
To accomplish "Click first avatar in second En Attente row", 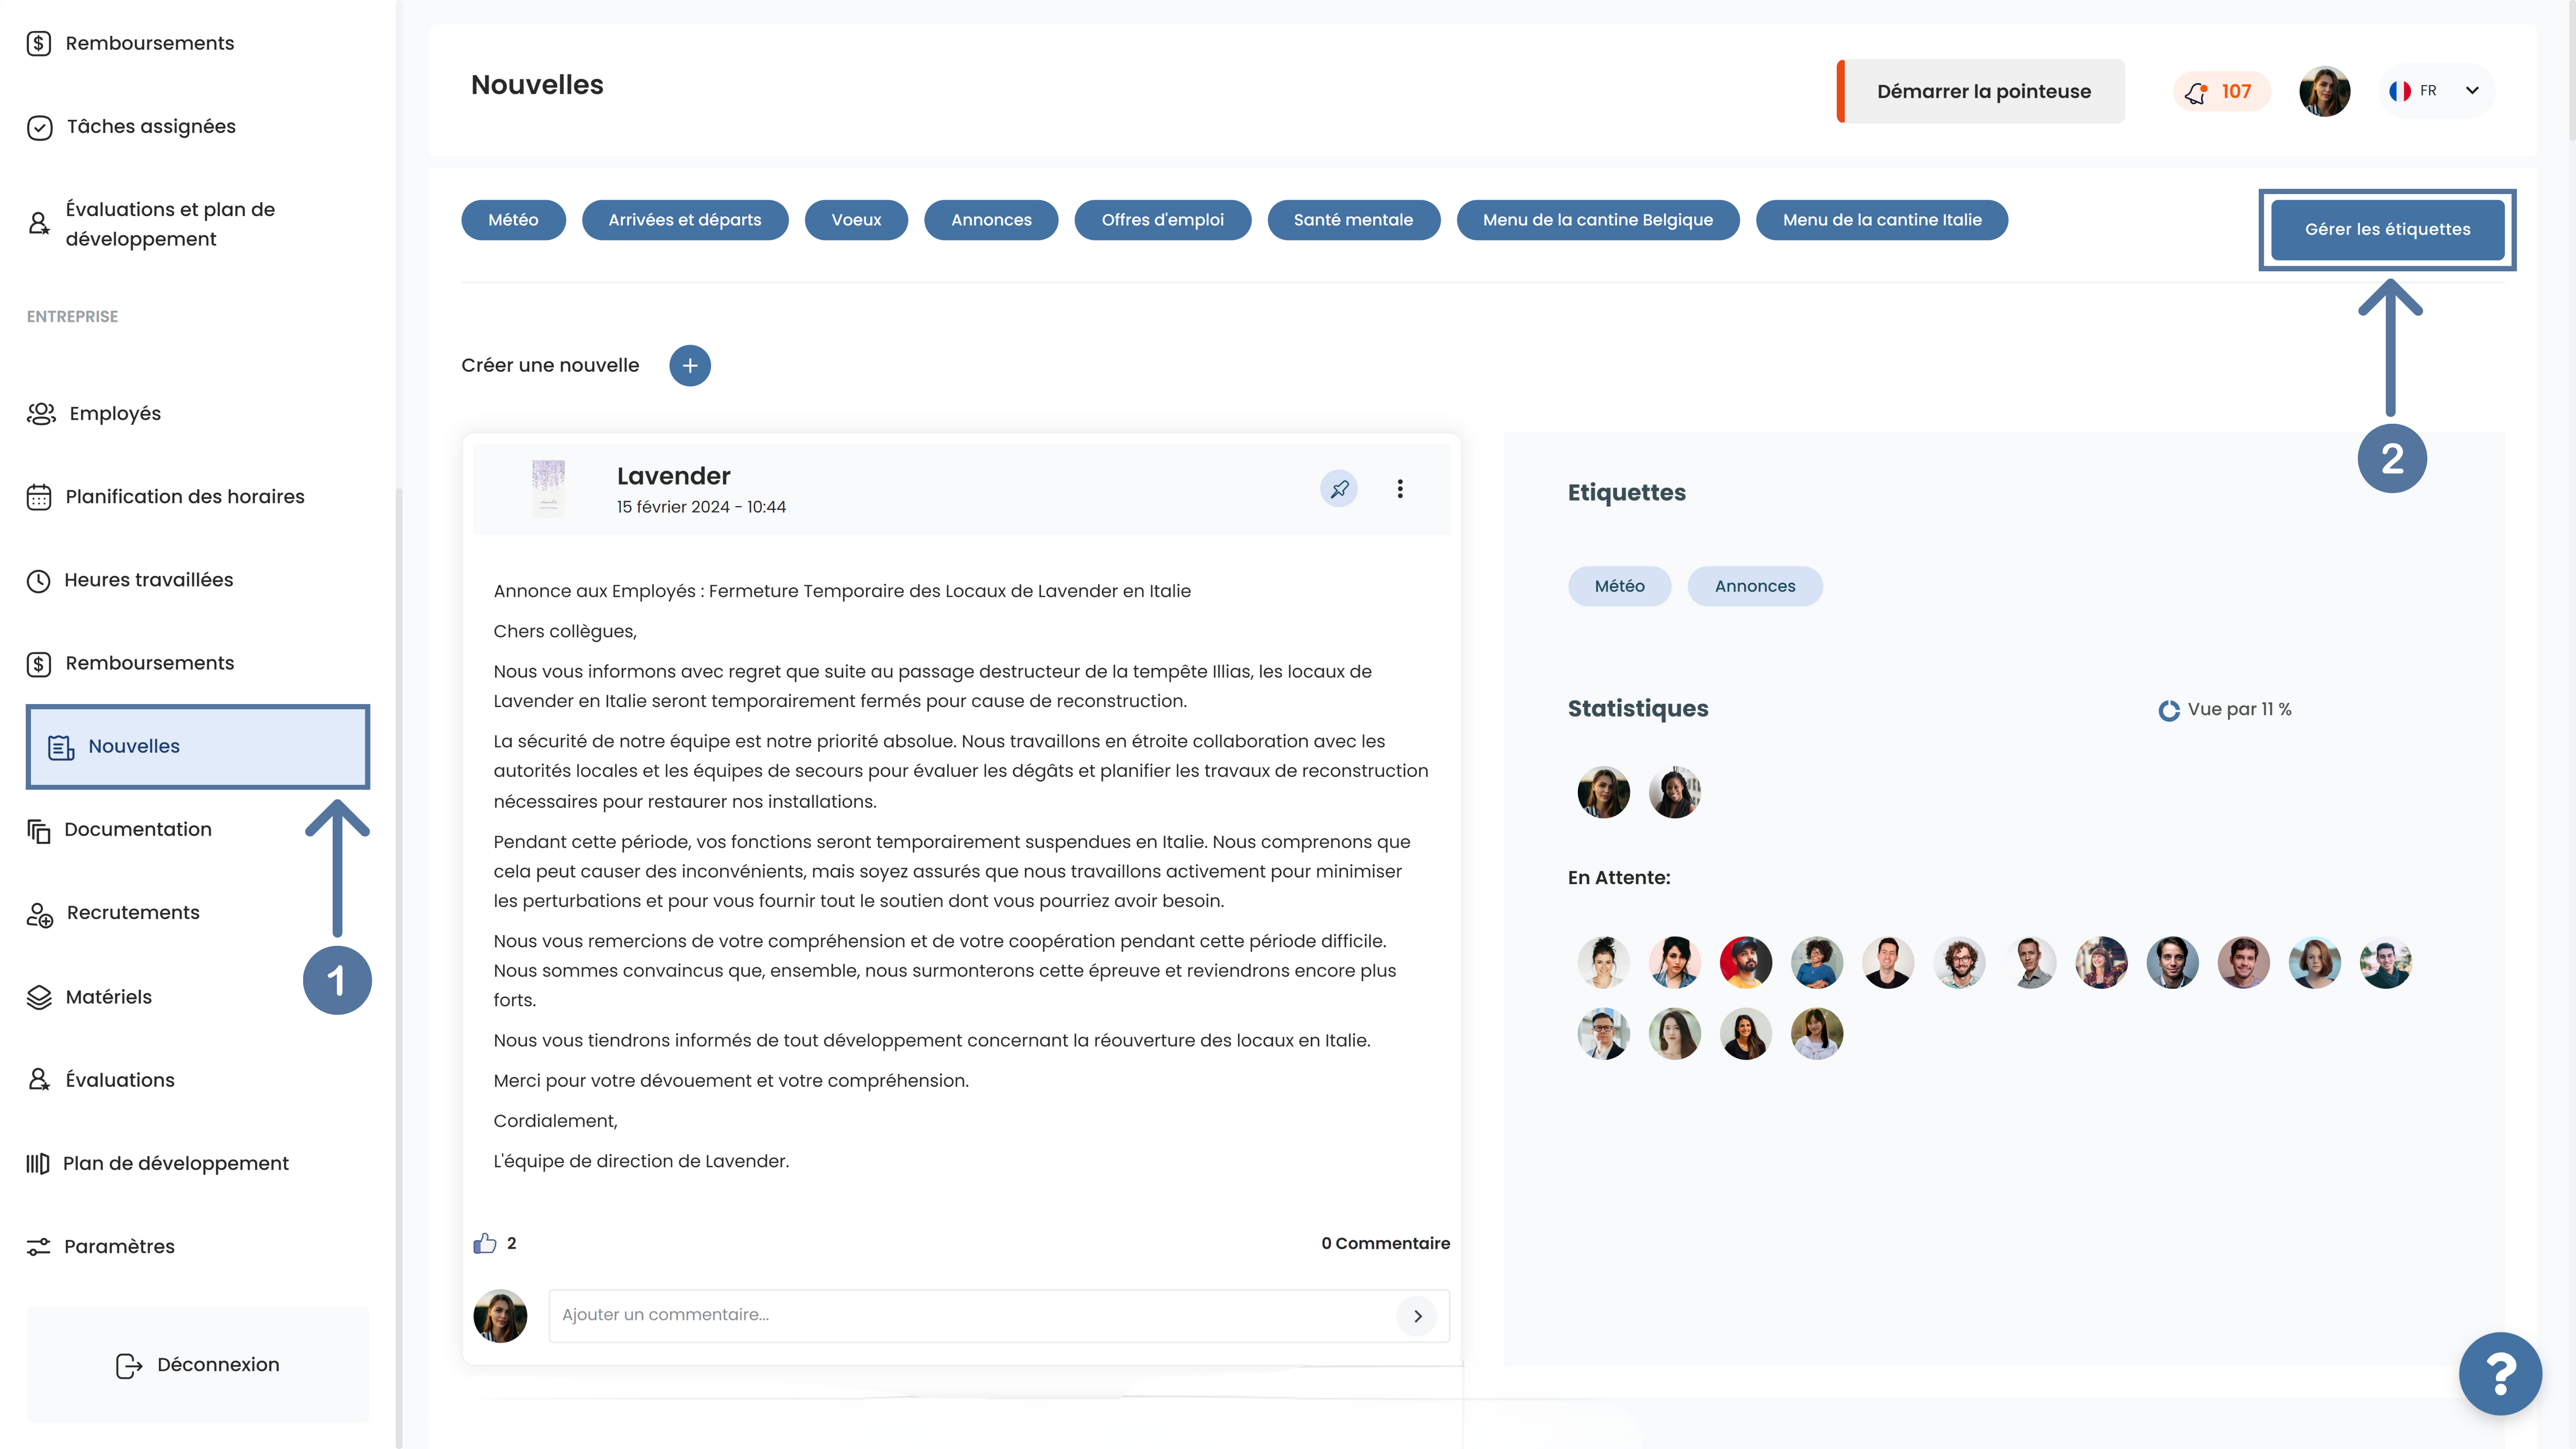I will 1603,1033.
